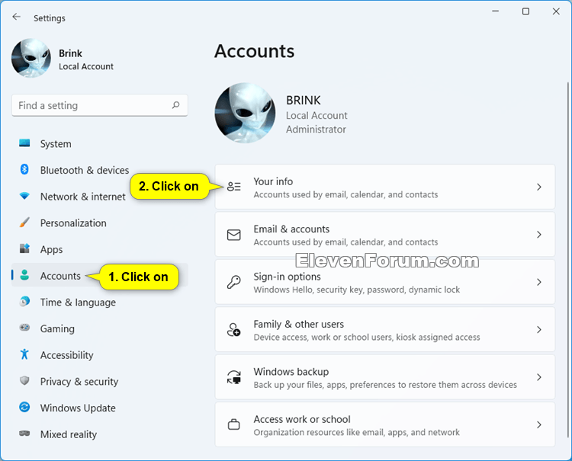
Task: Open Access work or school page
Action: click(385, 424)
